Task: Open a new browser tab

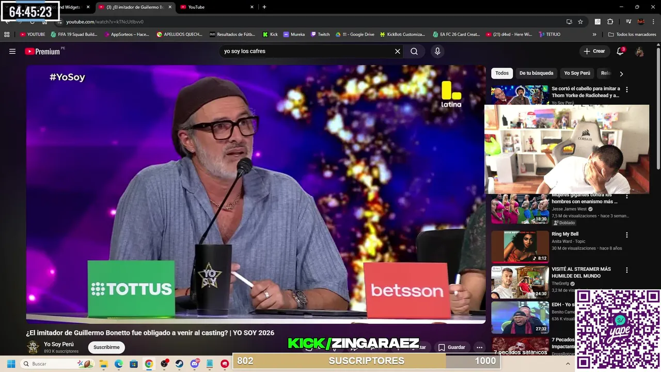Action: point(264,7)
